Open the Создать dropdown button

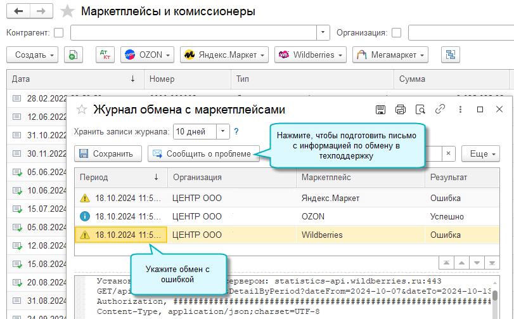click(32, 55)
